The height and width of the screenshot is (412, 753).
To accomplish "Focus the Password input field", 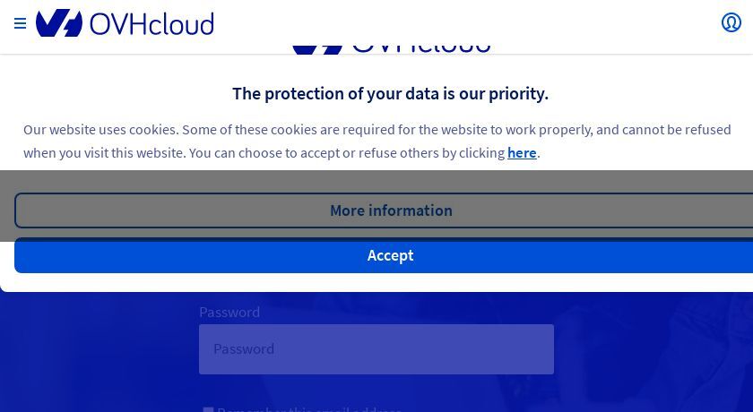I will click(x=376, y=349).
